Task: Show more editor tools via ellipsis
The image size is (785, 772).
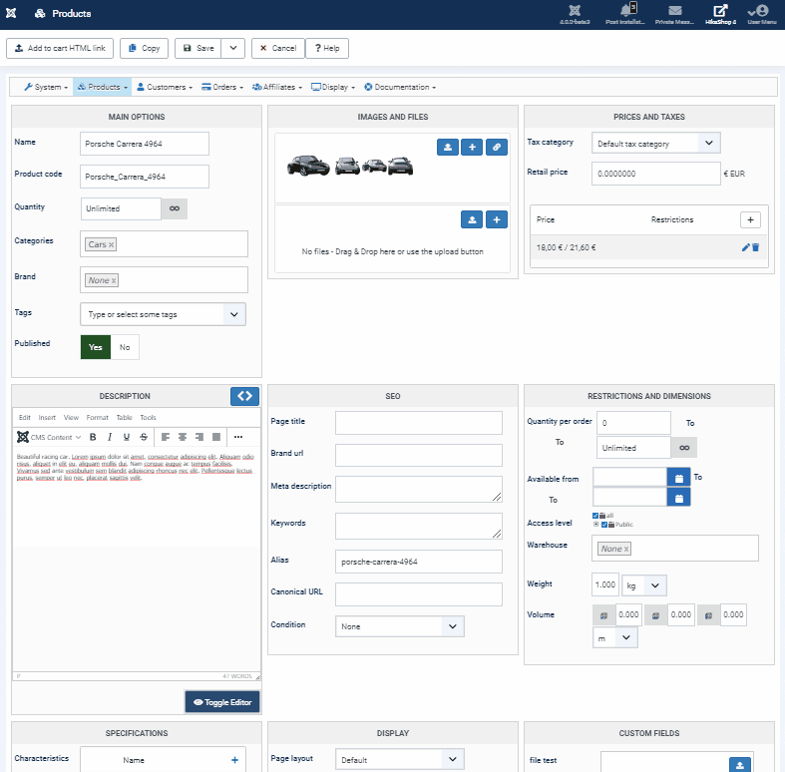Action: 238,437
